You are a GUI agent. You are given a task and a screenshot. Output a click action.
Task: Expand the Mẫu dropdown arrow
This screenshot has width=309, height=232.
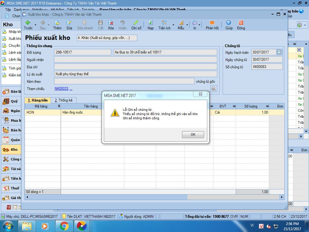[187, 25]
